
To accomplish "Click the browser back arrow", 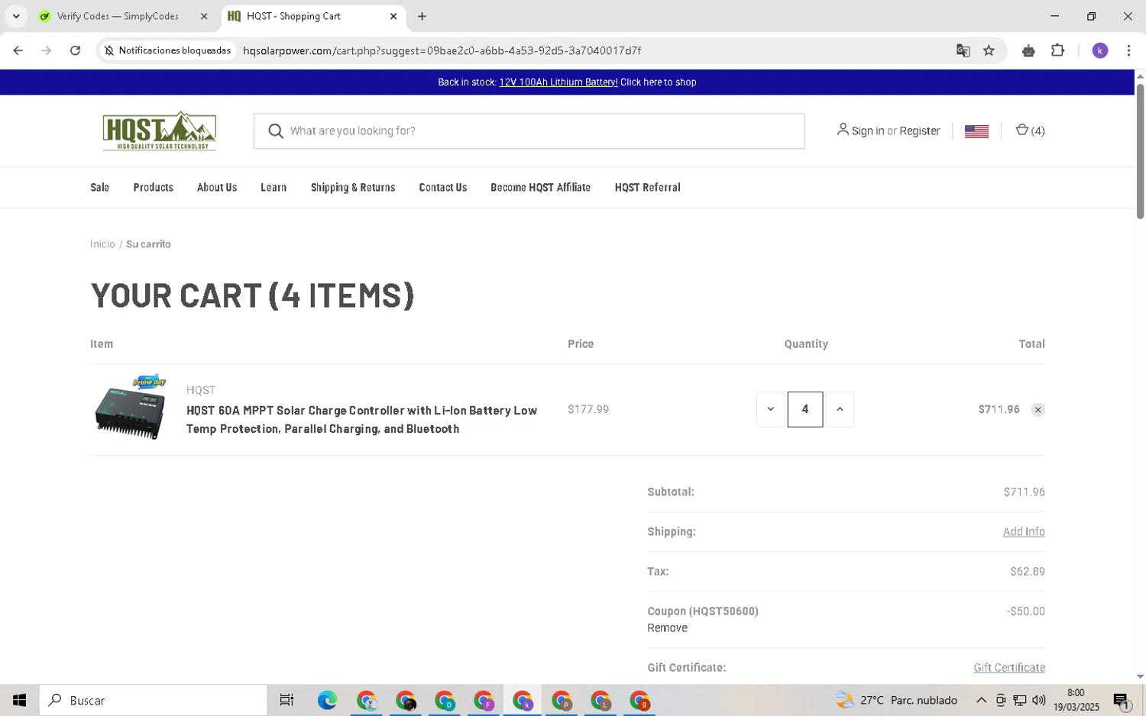I will pyautogui.click(x=18, y=50).
